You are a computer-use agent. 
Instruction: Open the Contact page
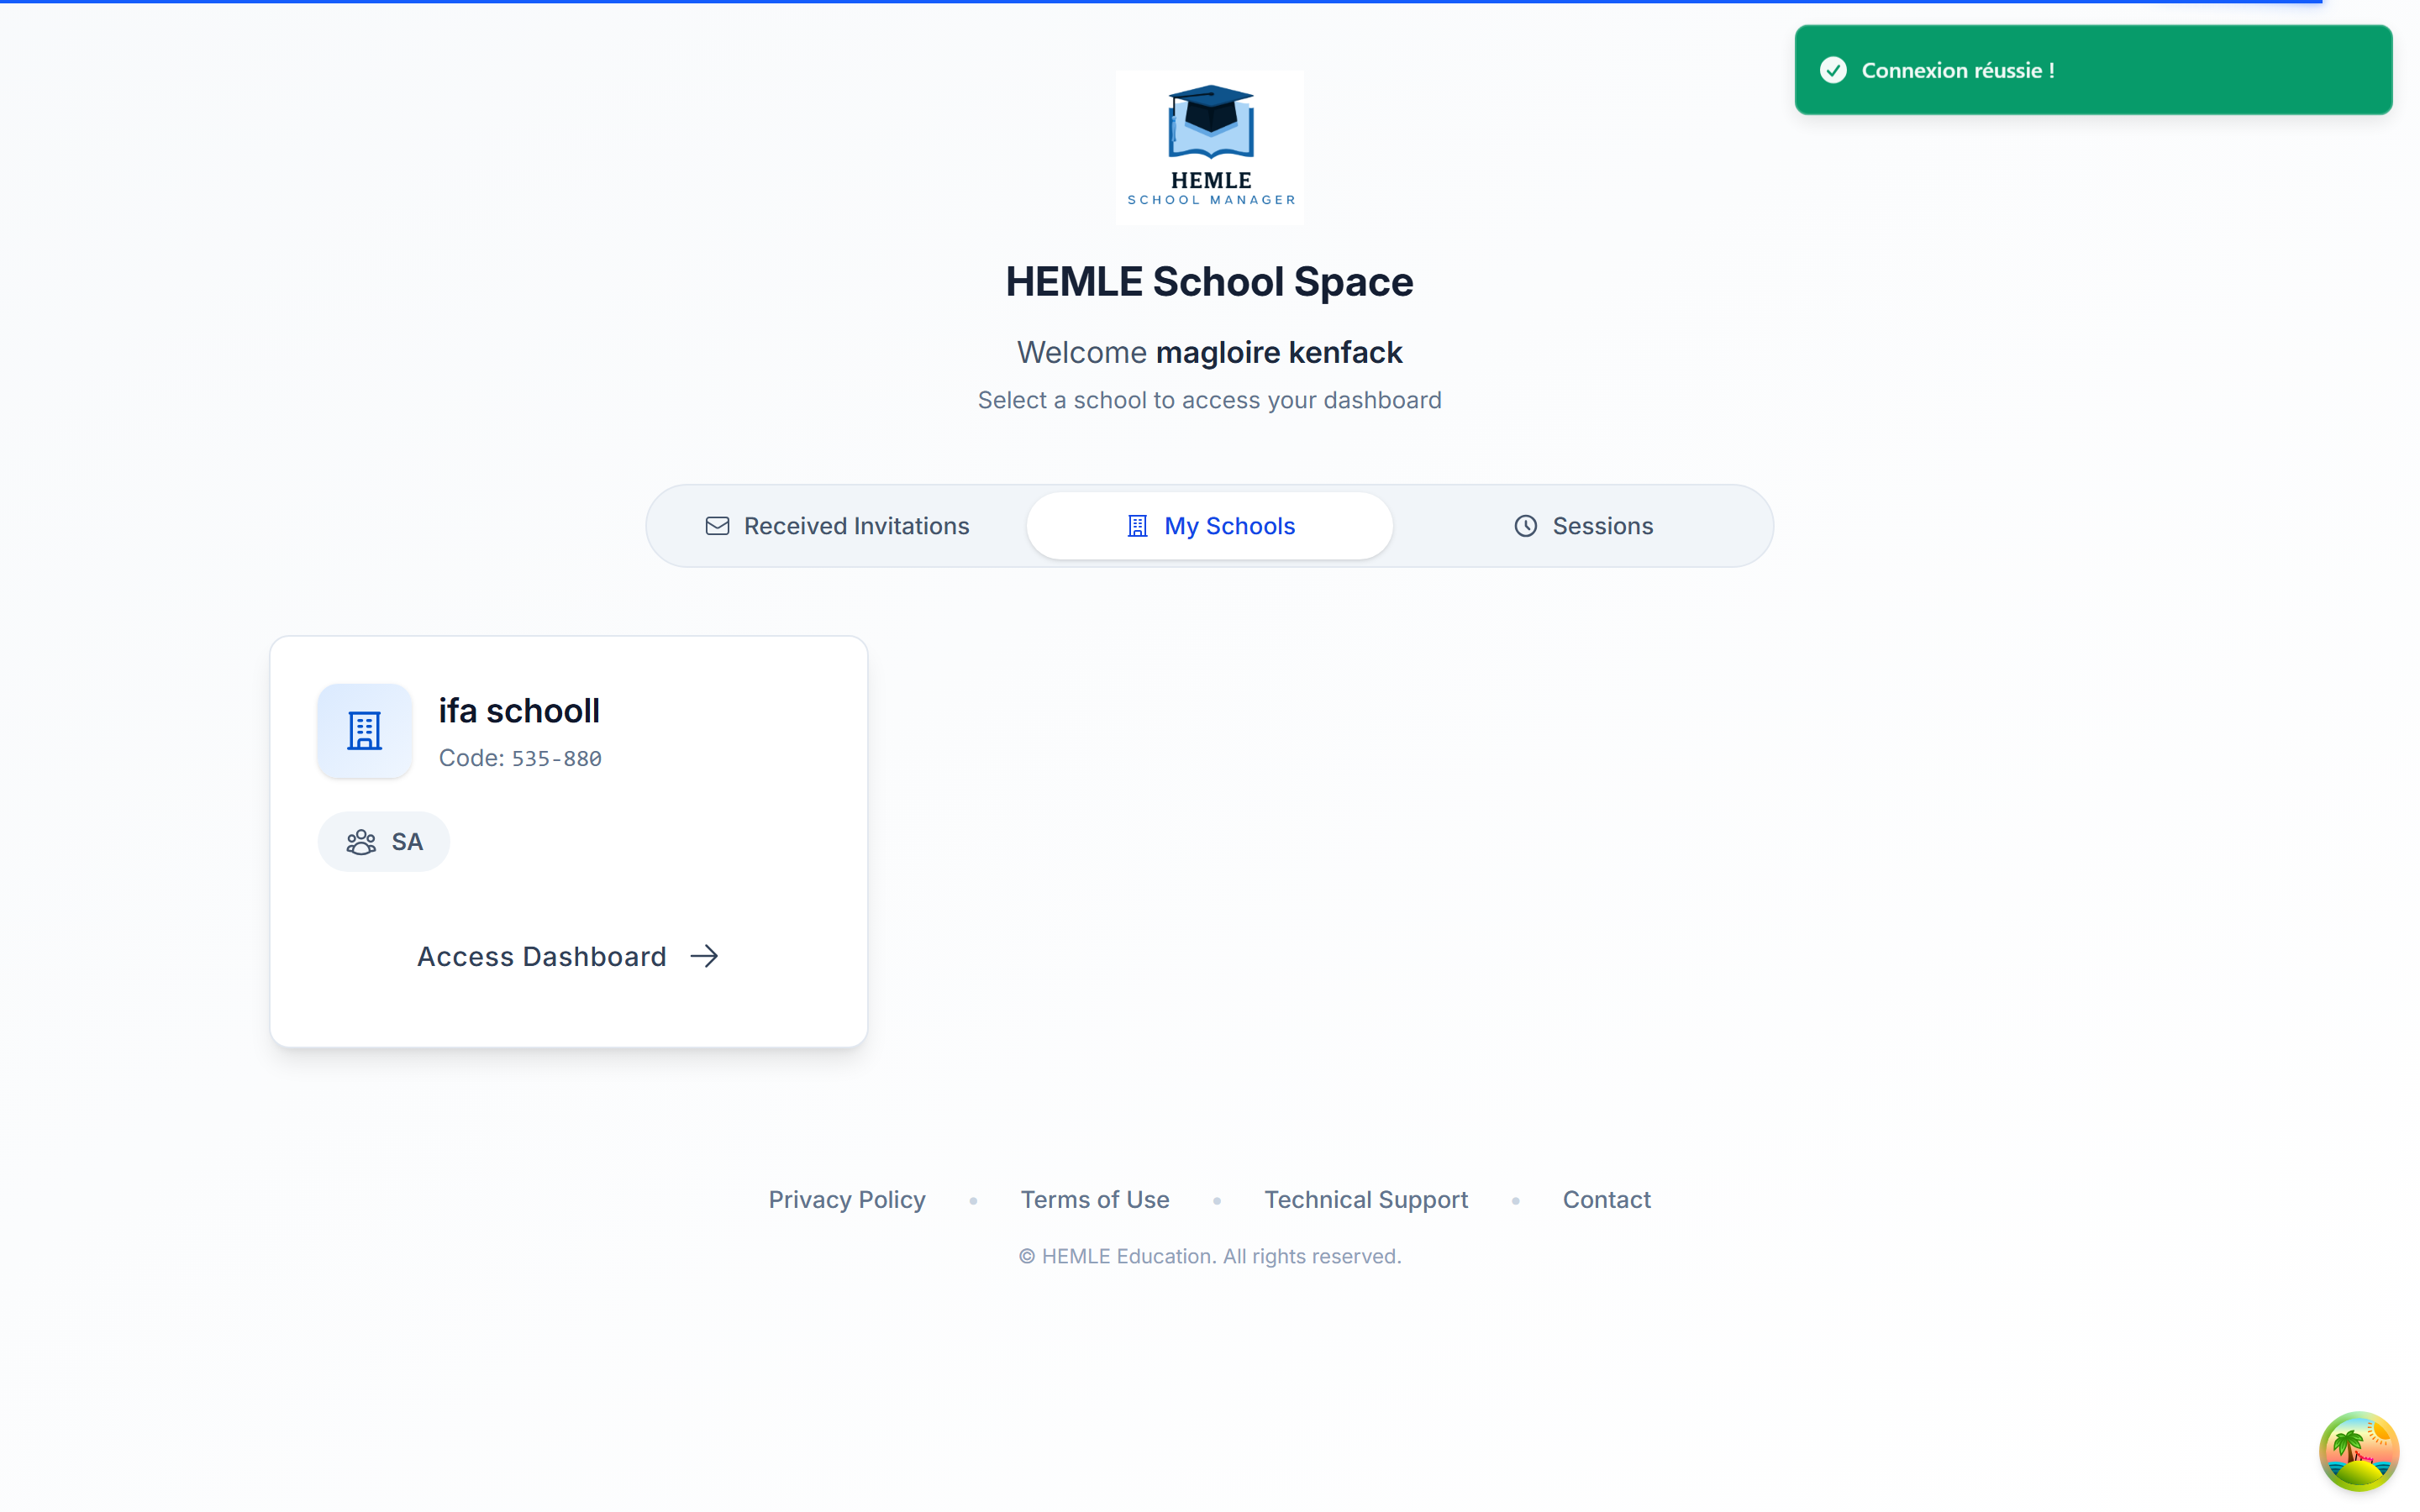[x=1606, y=1199]
